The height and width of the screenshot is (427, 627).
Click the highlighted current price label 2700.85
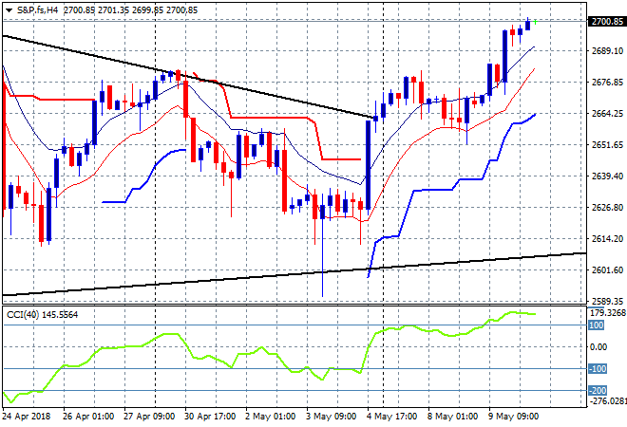pyautogui.click(x=605, y=21)
